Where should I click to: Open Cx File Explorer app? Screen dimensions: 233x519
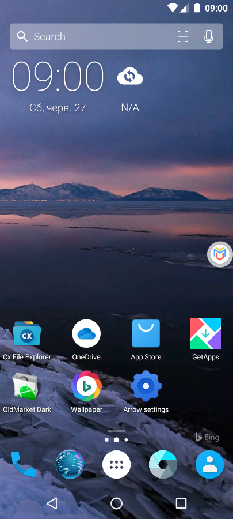point(27,334)
